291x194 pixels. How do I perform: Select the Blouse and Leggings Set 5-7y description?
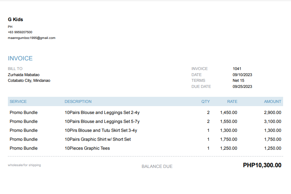click(x=102, y=121)
